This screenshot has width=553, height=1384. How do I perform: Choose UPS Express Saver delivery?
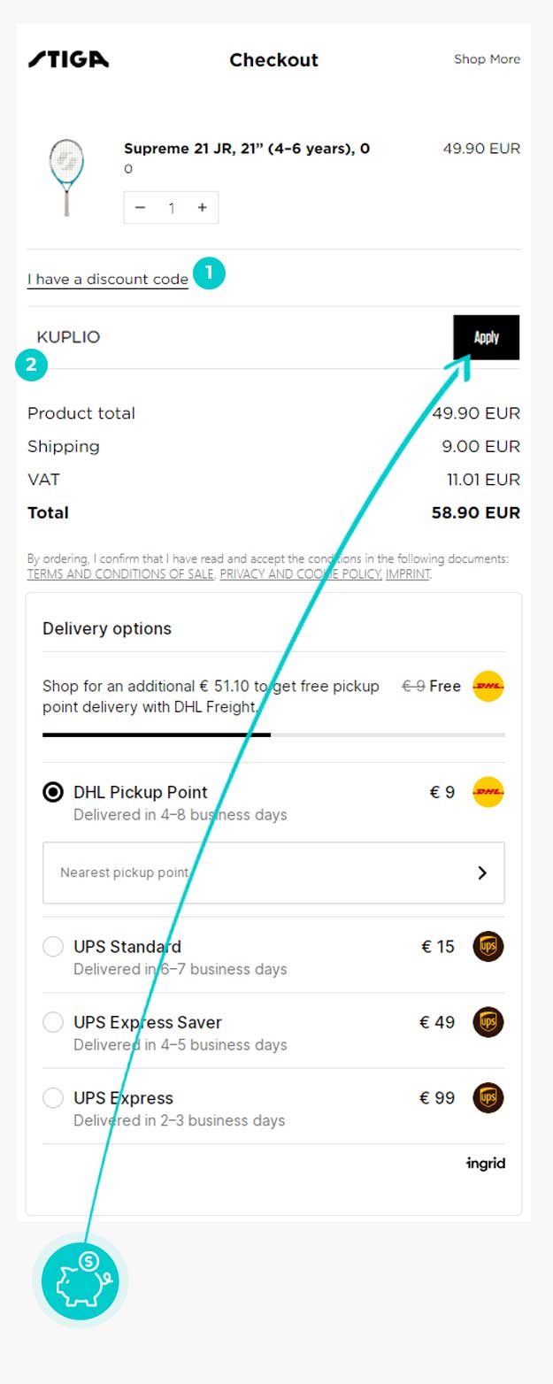click(x=53, y=1023)
